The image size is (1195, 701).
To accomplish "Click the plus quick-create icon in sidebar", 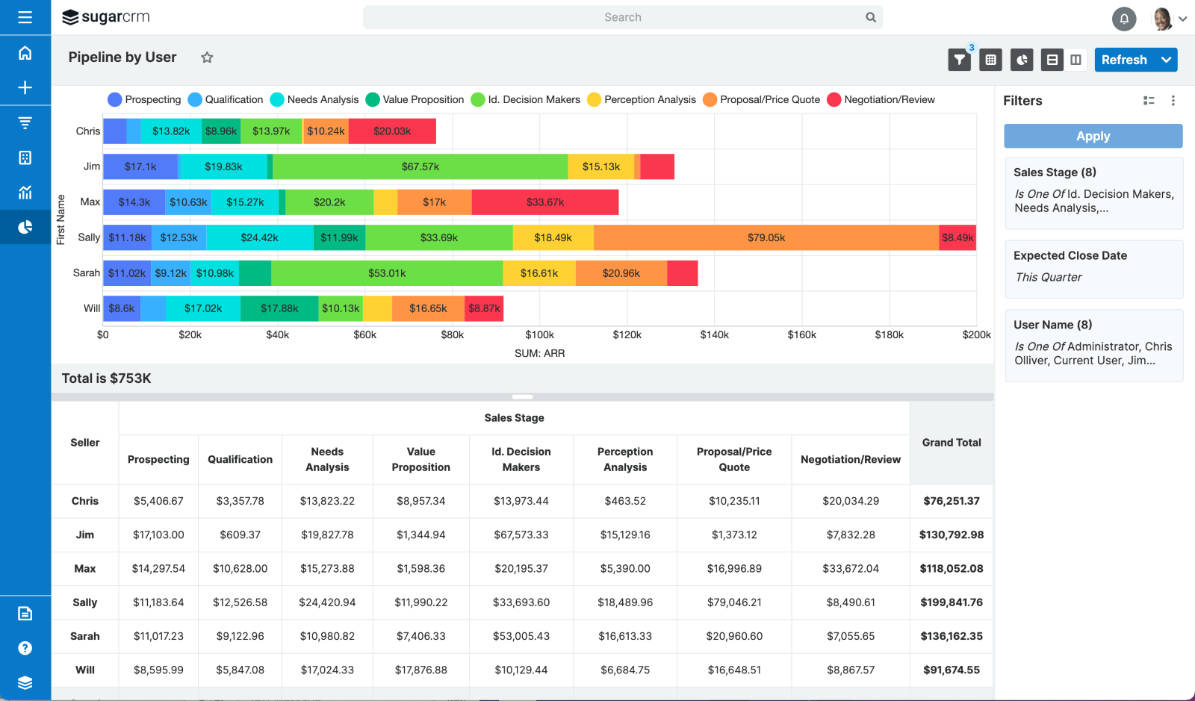I will point(25,87).
